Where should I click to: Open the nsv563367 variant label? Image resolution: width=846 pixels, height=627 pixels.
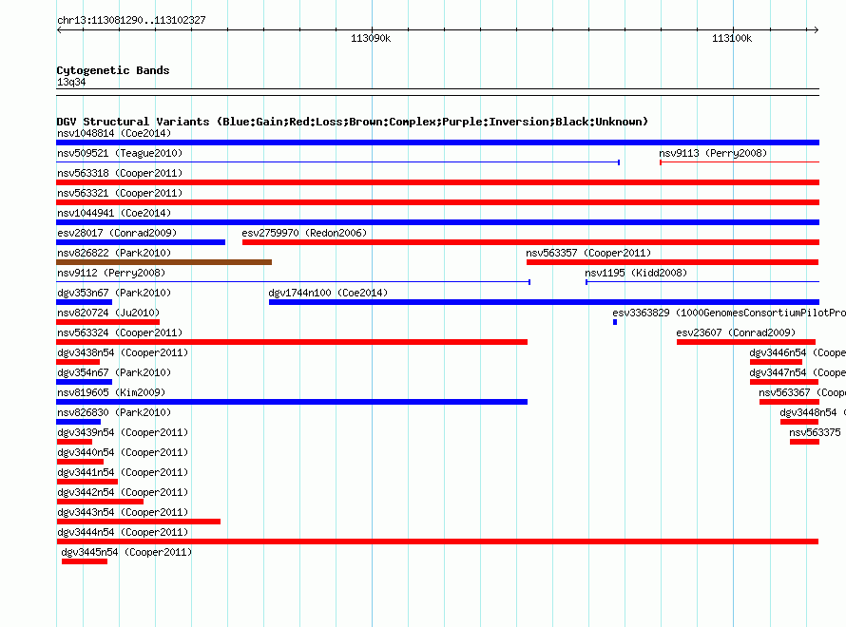point(801,392)
